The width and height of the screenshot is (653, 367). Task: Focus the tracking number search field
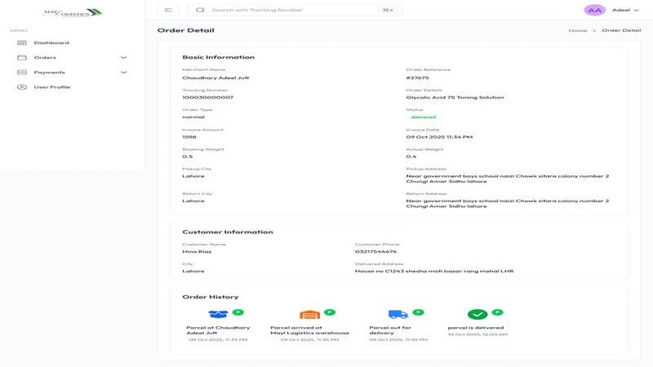coord(295,10)
